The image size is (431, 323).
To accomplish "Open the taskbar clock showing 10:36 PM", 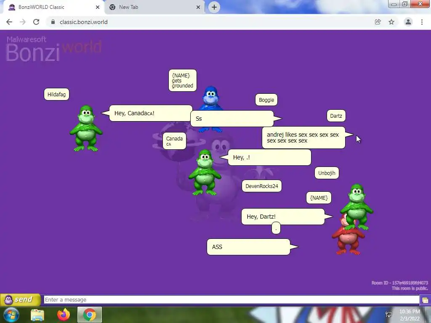I will pos(410,315).
